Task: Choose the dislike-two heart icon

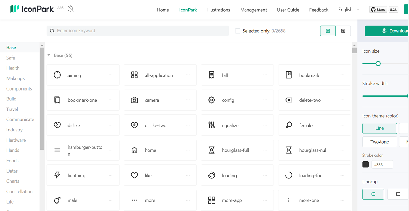Action: click(134, 125)
